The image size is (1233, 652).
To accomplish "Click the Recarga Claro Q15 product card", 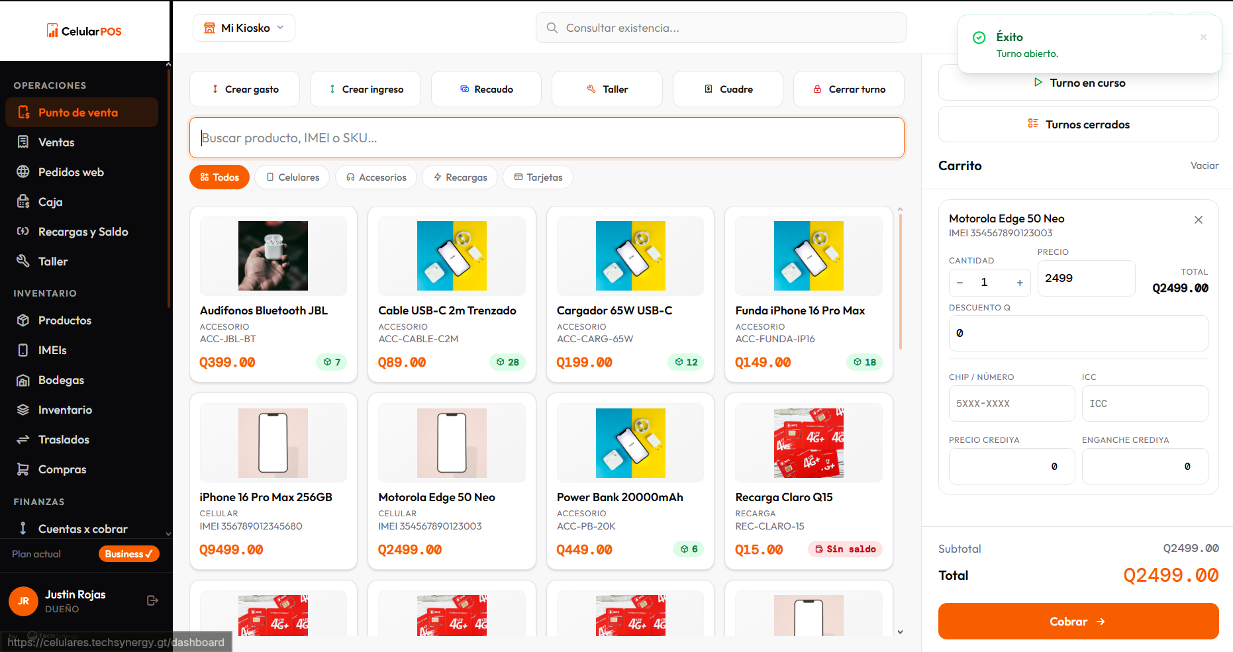I will click(x=809, y=481).
